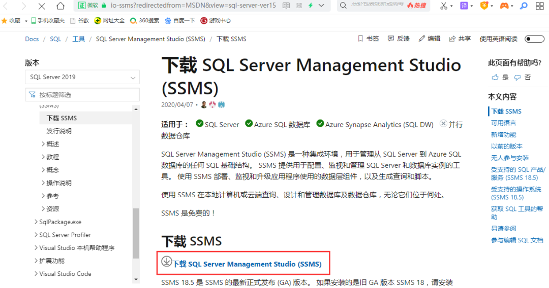Open the extensions grid icon
This screenshot has width=549, height=288.
(539, 6)
